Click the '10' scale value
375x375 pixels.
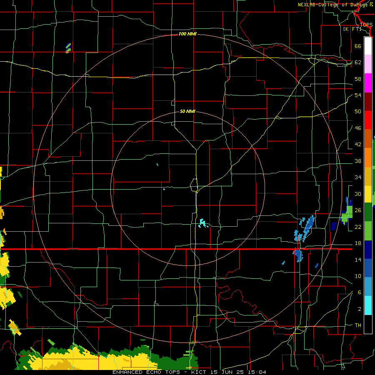pyautogui.click(x=358, y=276)
